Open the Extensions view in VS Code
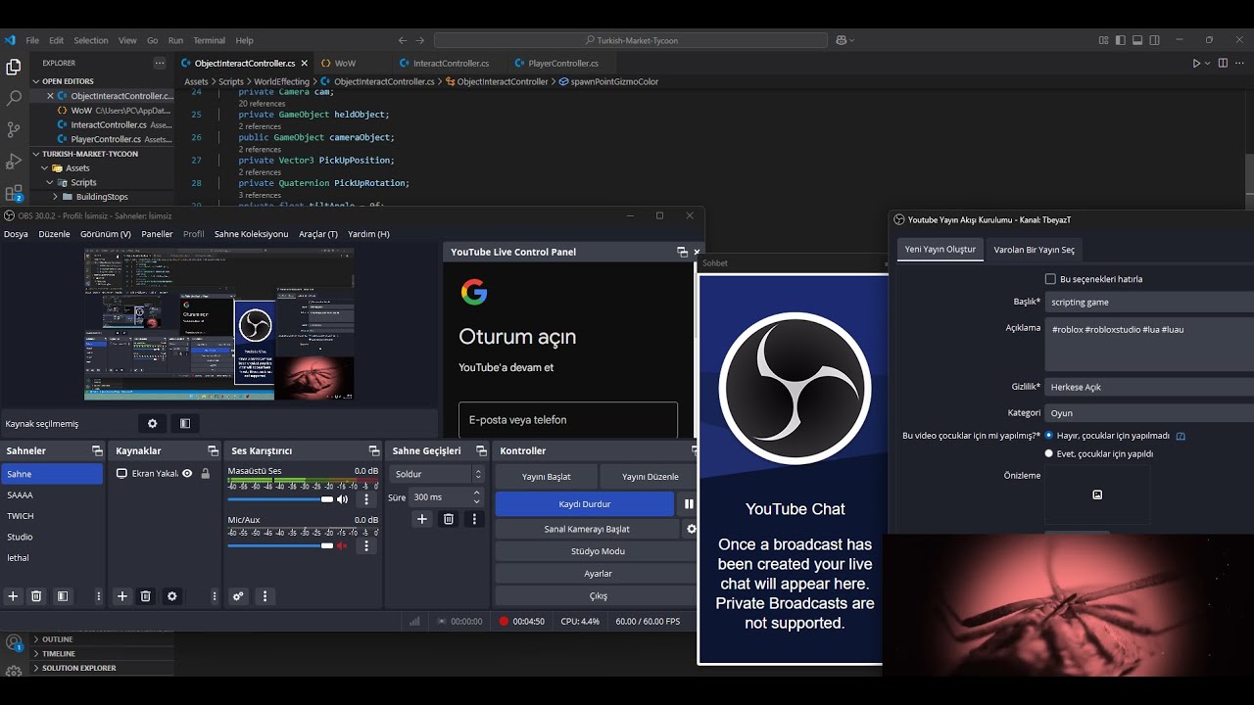The image size is (1254, 705). [14, 192]
